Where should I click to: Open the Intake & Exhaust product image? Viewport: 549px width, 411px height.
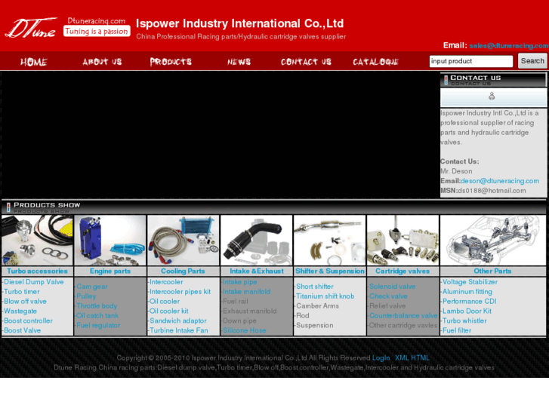click(x=256, y=240)
